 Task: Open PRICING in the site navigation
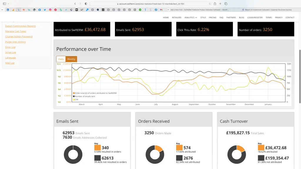pos(213,17)
